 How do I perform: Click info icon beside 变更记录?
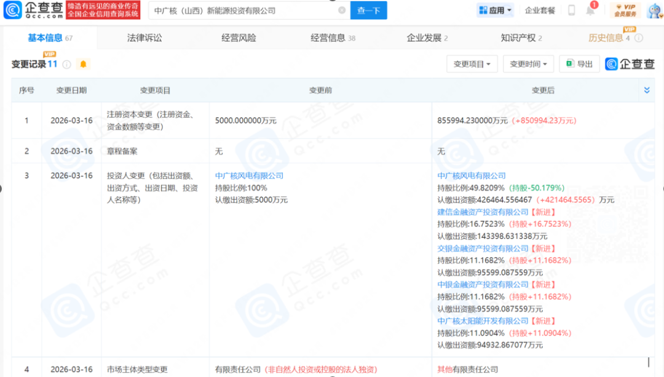(x=66, y=64)
